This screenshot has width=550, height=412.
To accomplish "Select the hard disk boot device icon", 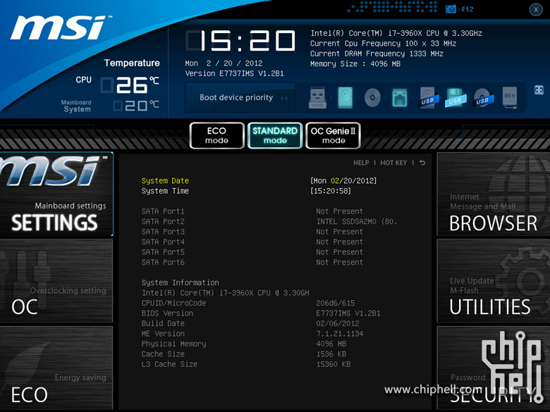I will 345,98.
